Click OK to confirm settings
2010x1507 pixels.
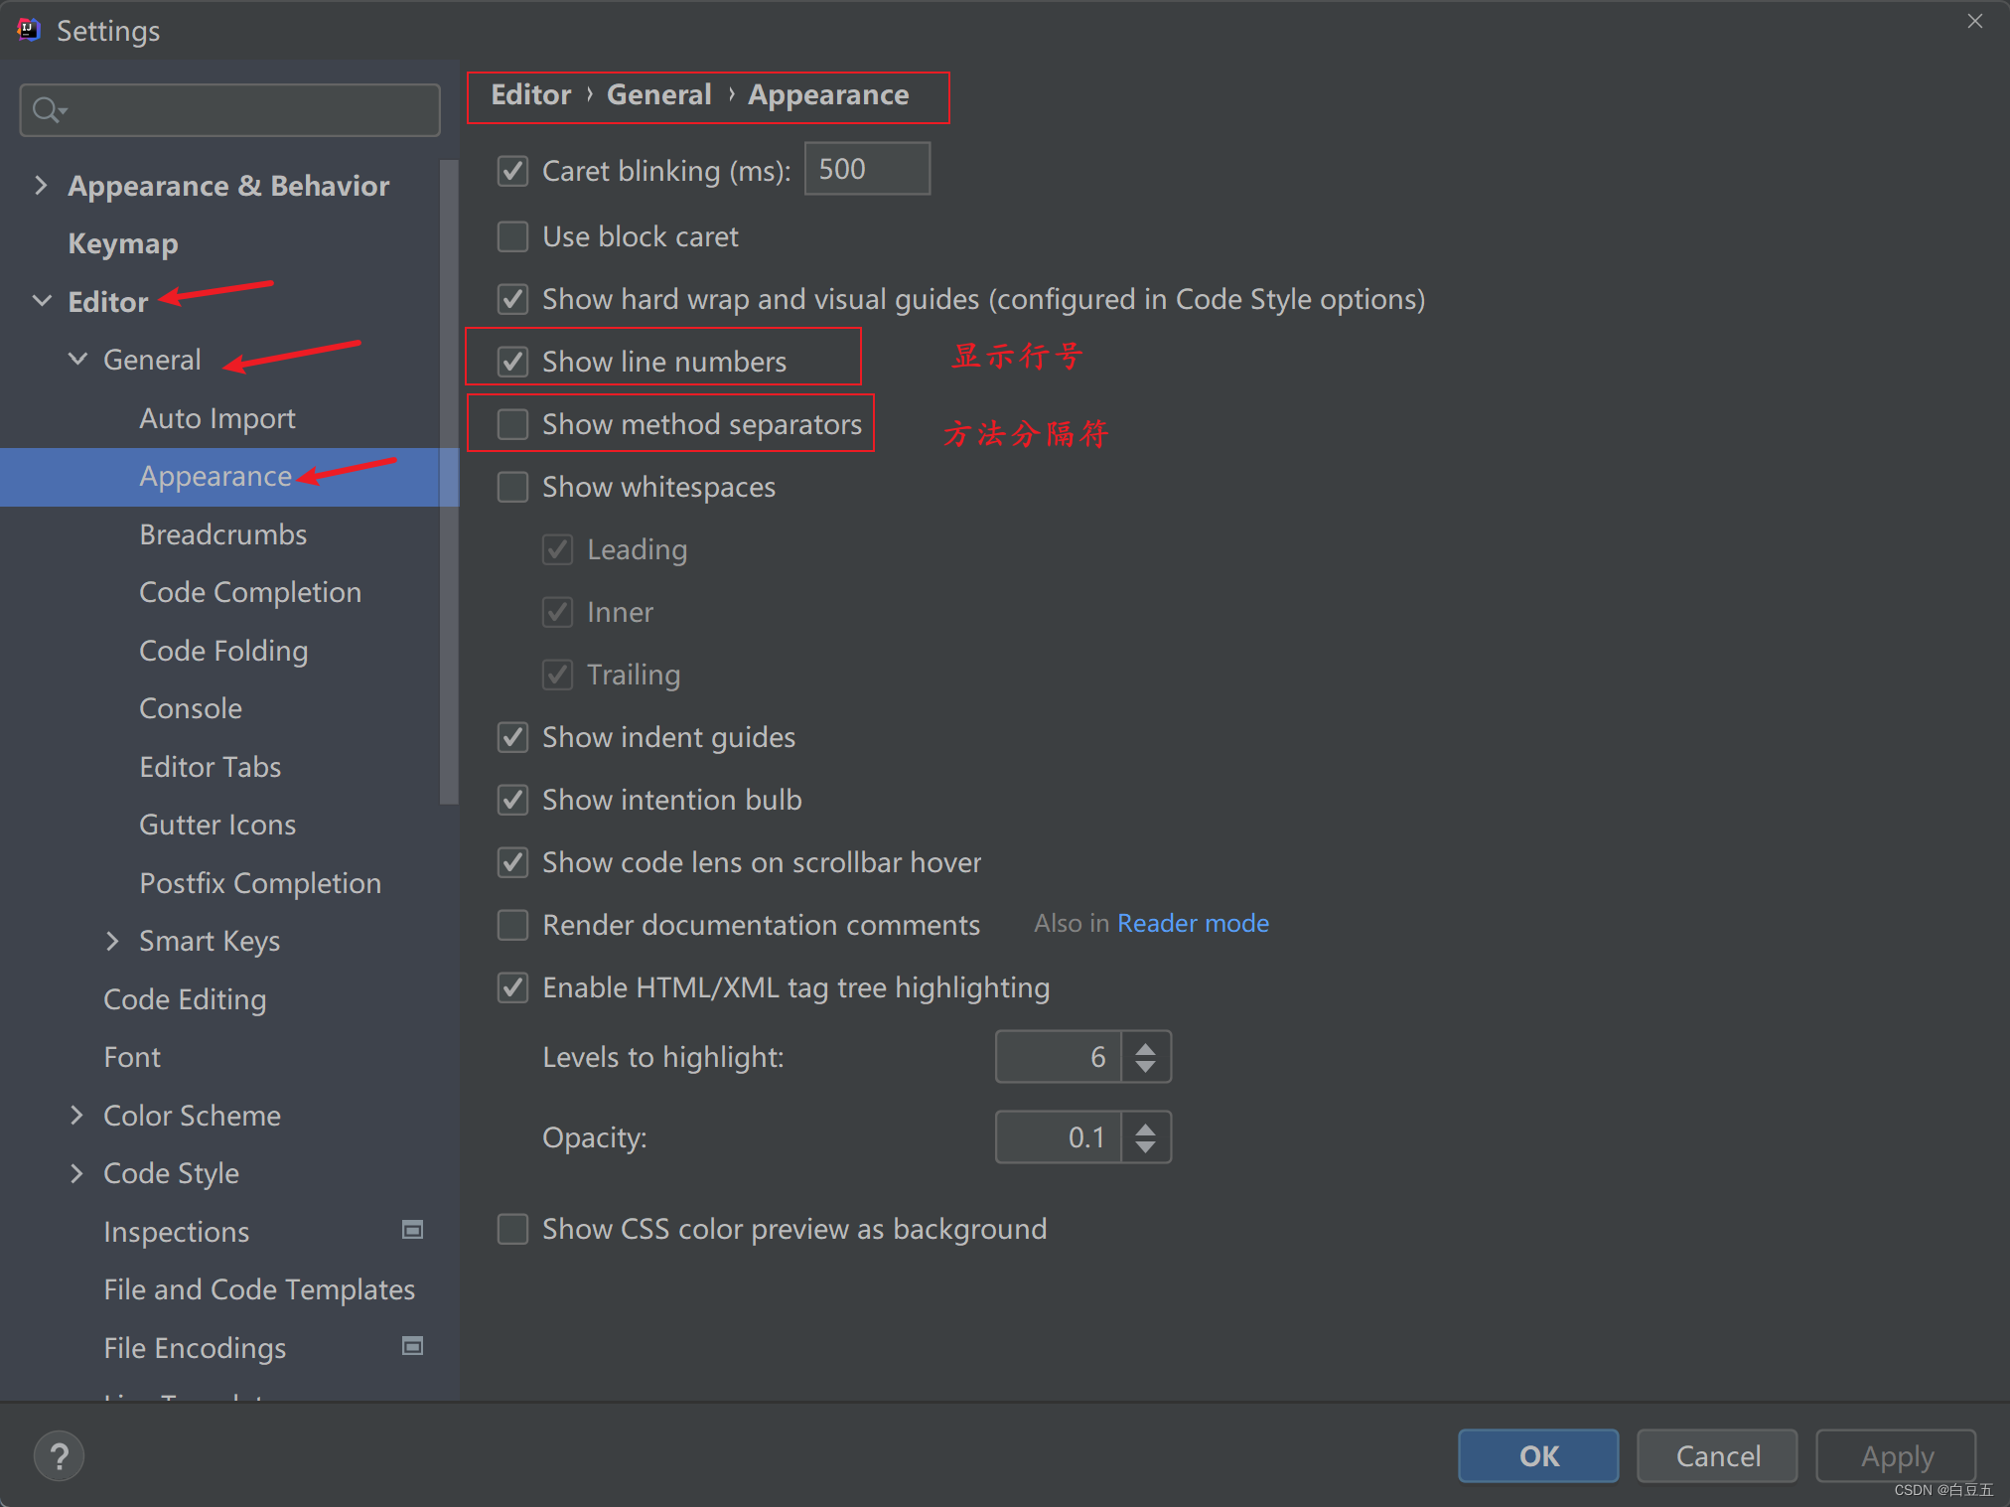click(x=1538, y=1455)
